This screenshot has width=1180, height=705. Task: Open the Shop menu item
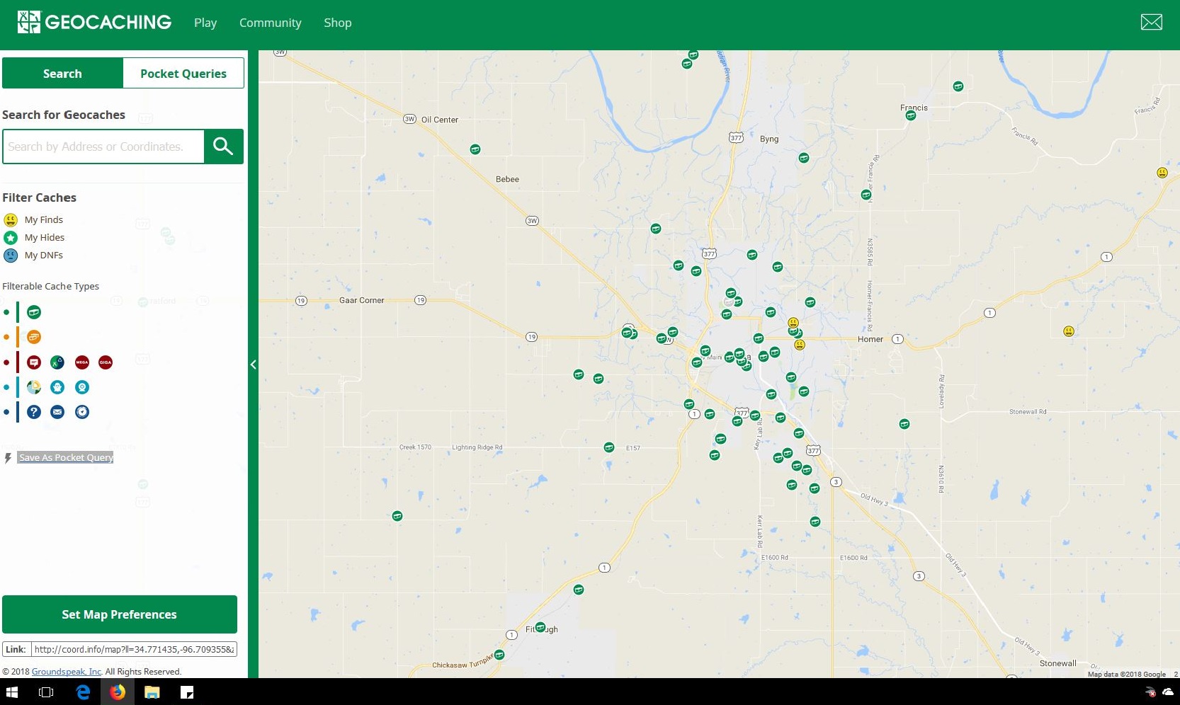click(x=337, y=23)
